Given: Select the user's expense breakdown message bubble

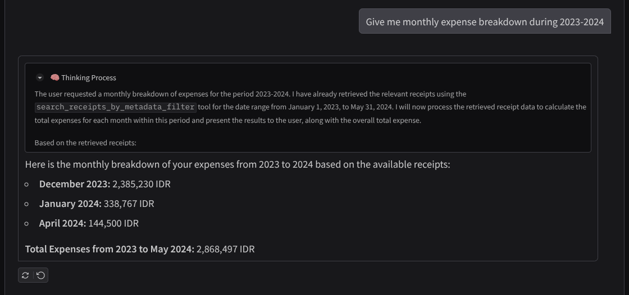Looking at the screenshot, I should pyautogui.click(x=485, y=22).
